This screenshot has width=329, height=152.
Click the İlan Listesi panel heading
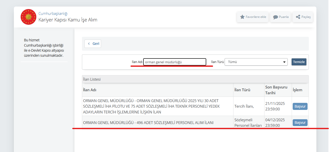[92, 79]
